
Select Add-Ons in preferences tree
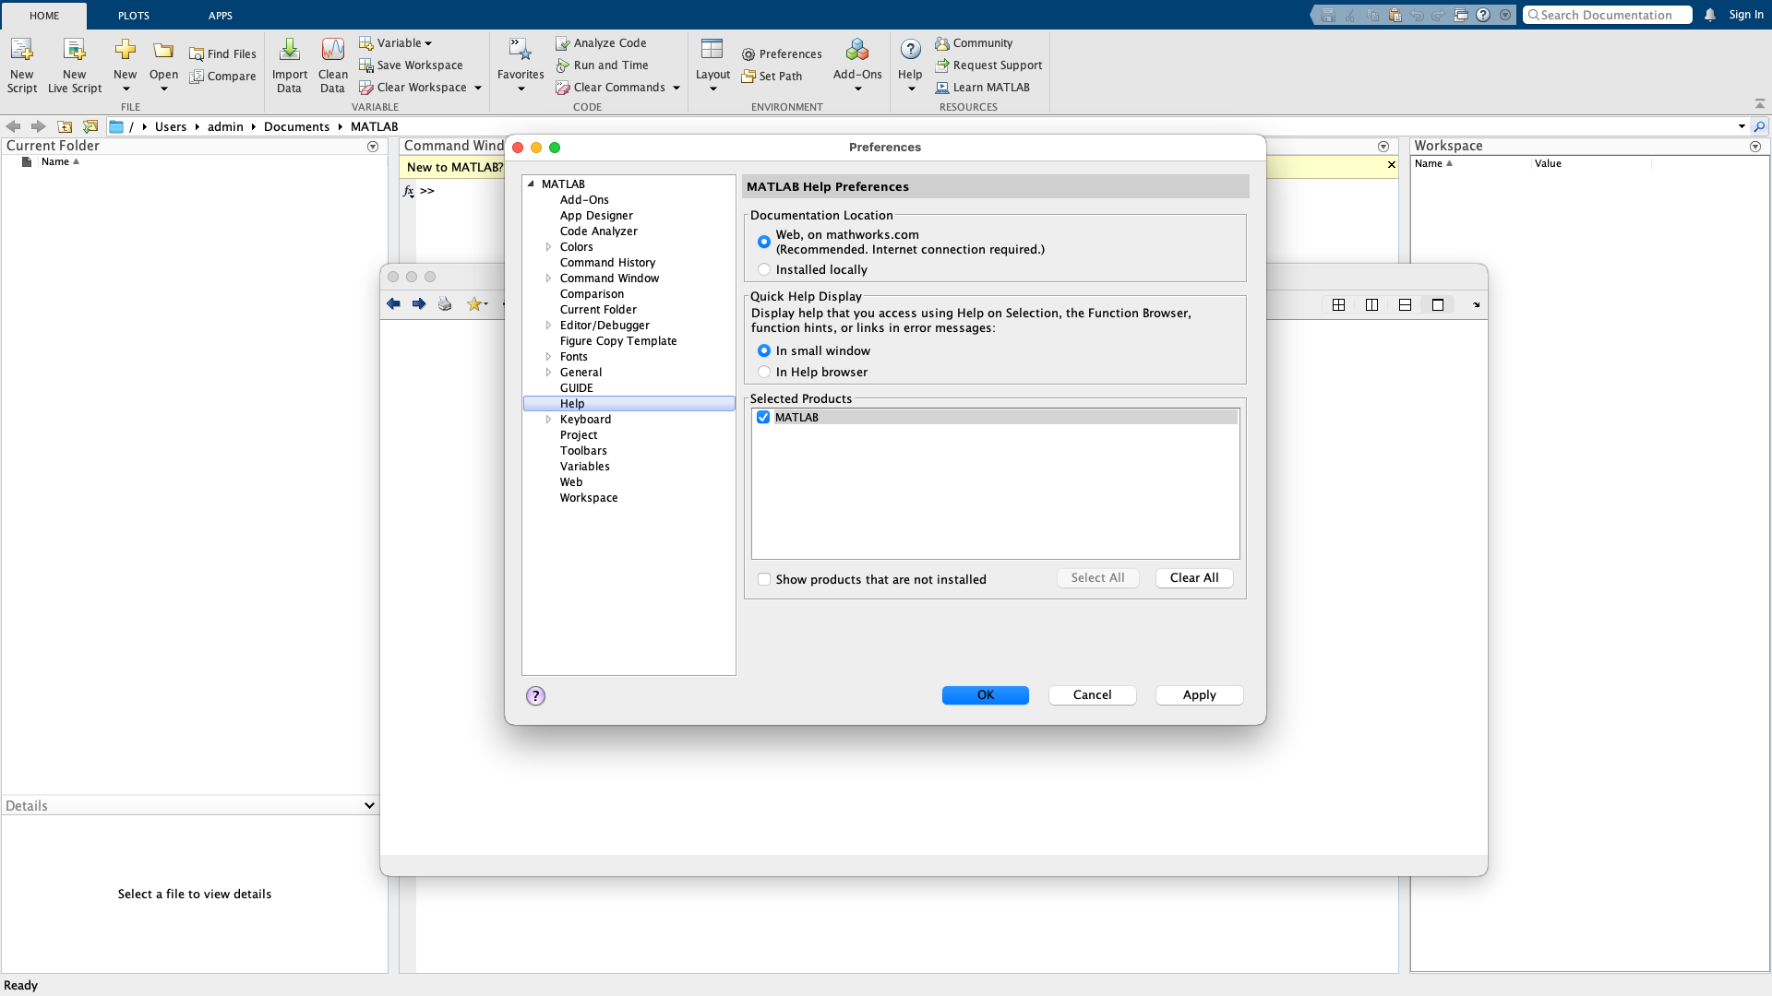pyautogui.click(x=584, y=200)
